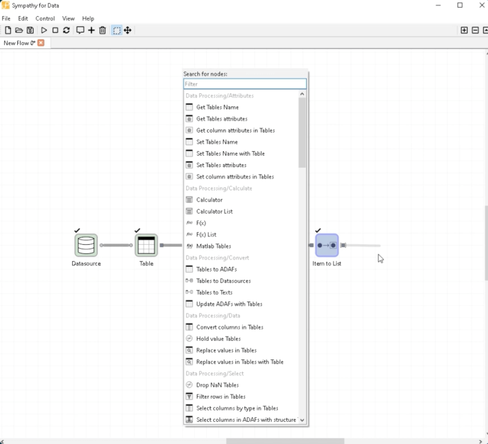Choose the F(x) List node
The width and height of the screenshot is (488, 444).
(241, 235)
